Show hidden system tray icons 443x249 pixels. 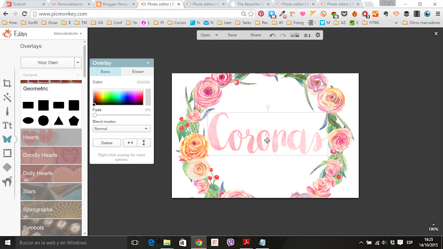tap(361, 243)
